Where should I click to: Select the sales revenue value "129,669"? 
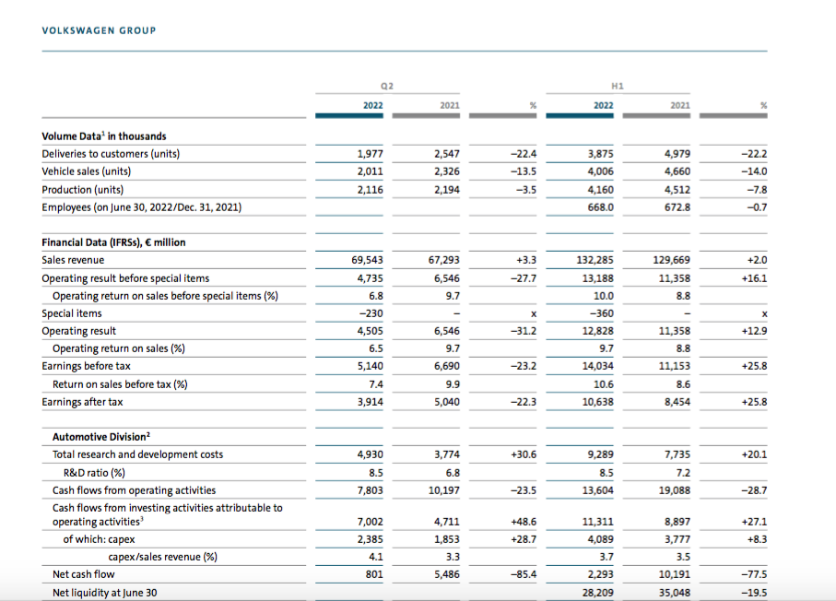point(671,260)
